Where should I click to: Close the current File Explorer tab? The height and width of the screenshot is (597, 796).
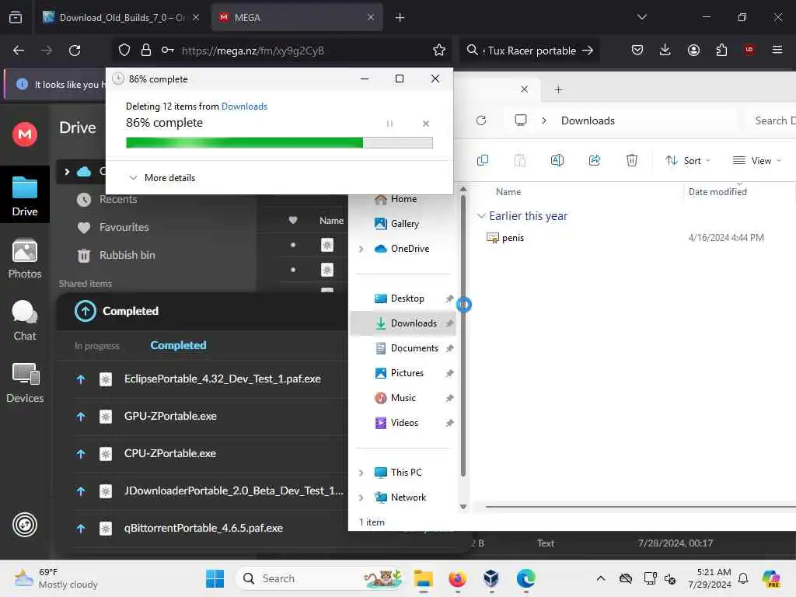tap(525, 89)
